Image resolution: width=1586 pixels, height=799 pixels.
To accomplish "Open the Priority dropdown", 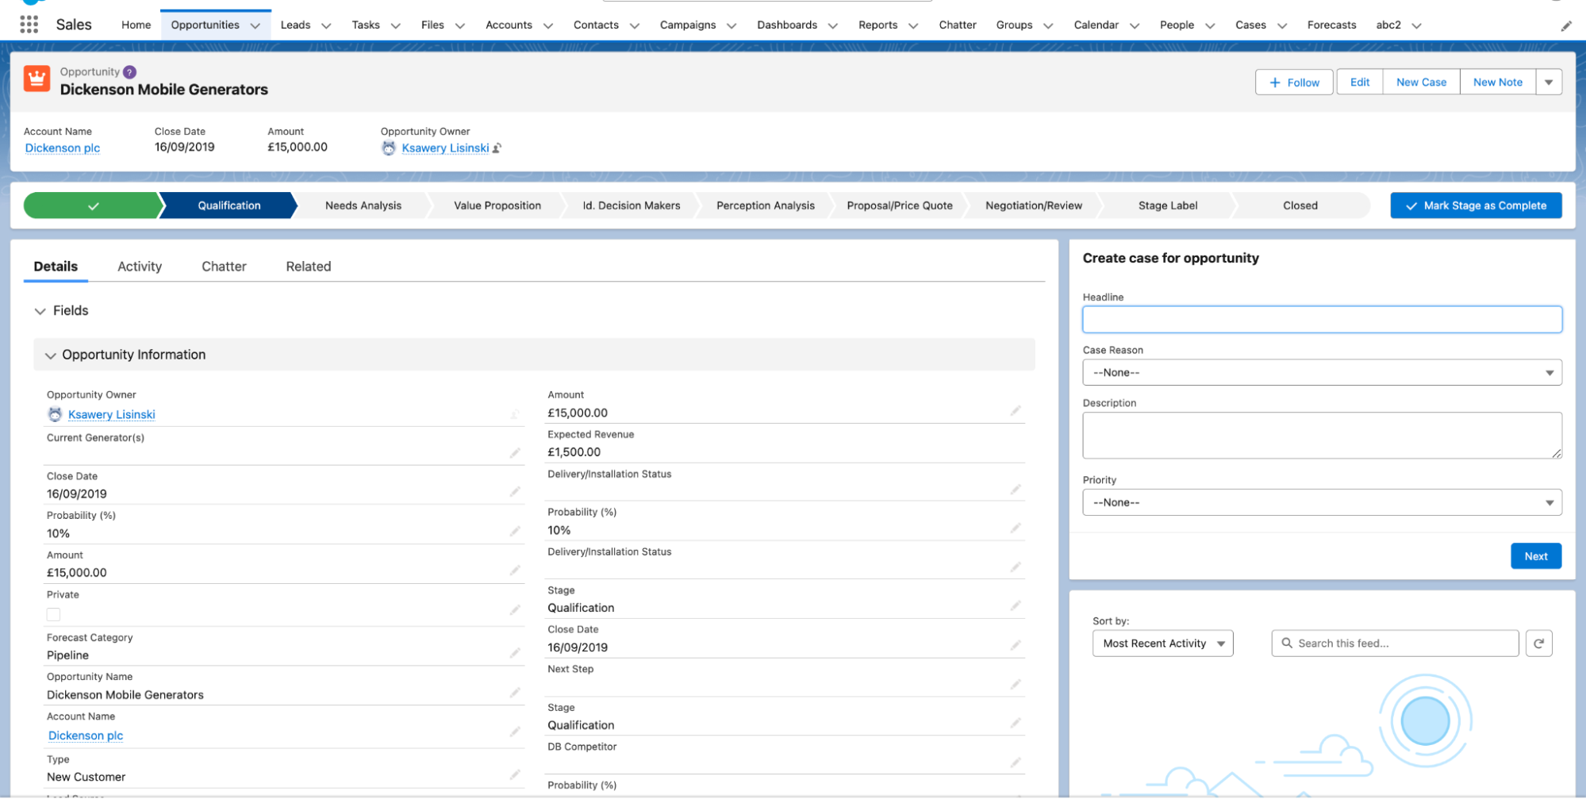I will click(x=1322, y=502).
